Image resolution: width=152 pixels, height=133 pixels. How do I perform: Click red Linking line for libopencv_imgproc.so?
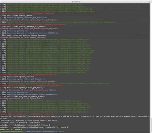pos(27,13)
